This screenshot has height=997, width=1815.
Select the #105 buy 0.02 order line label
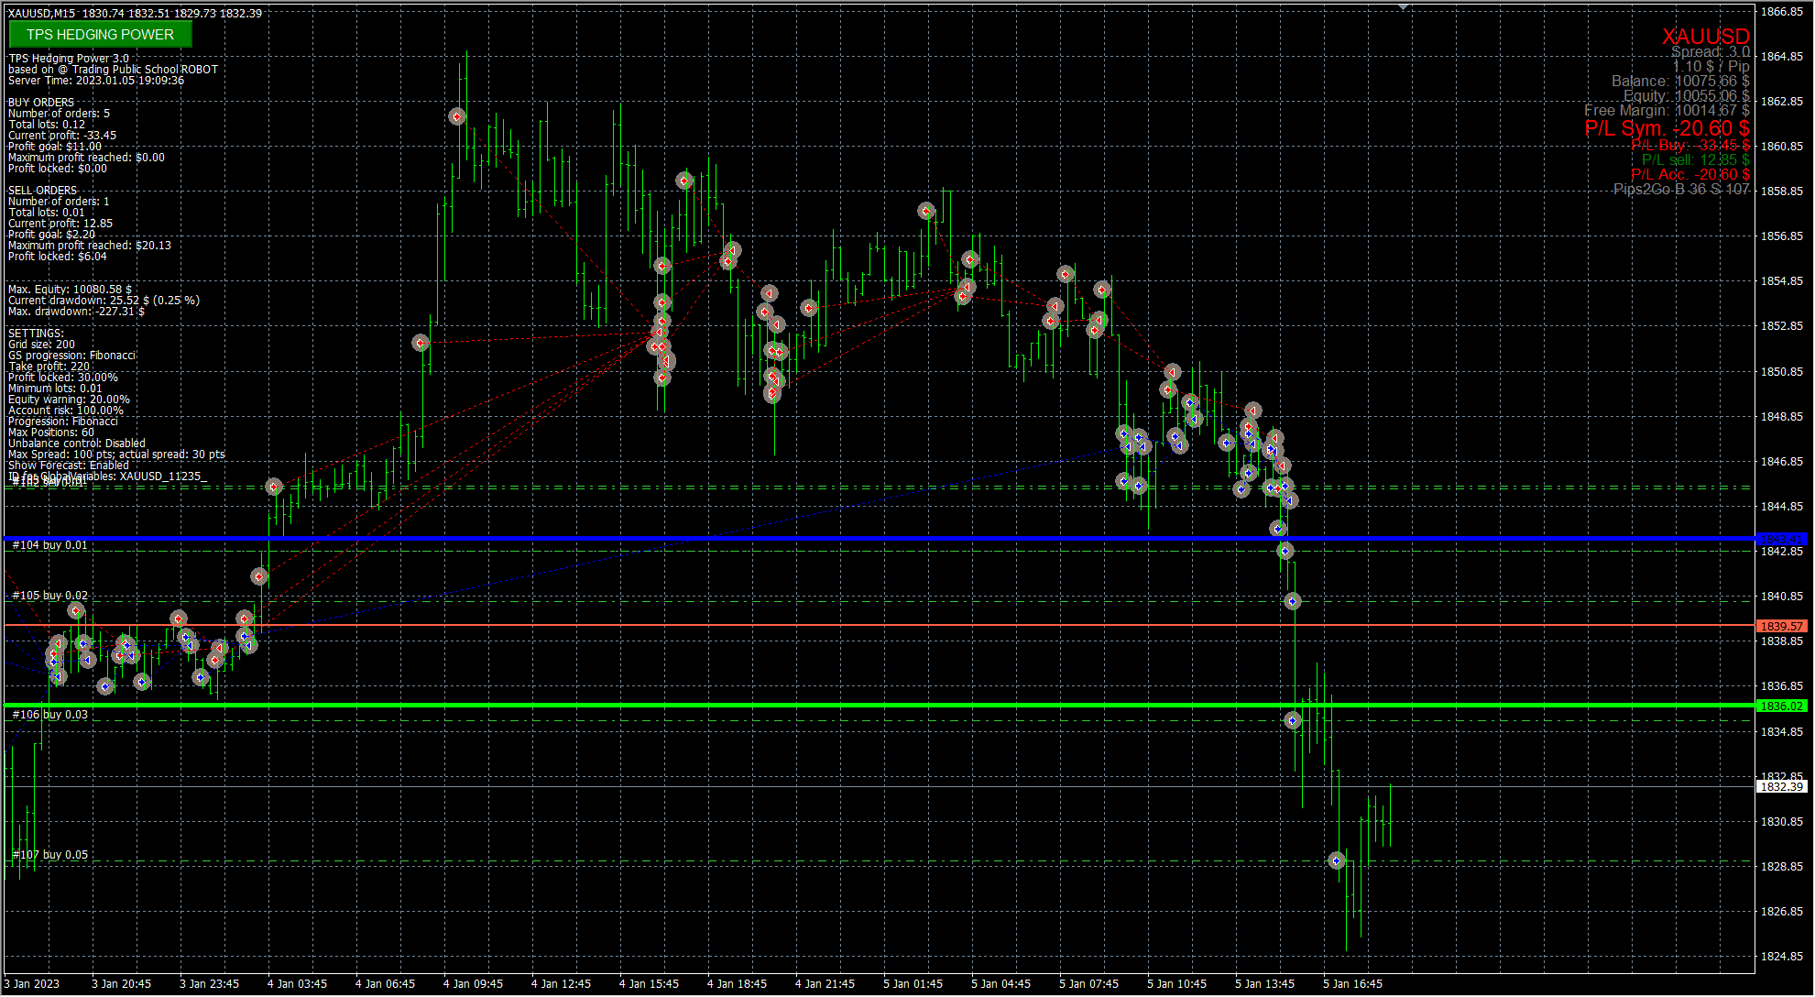point(50,596)
